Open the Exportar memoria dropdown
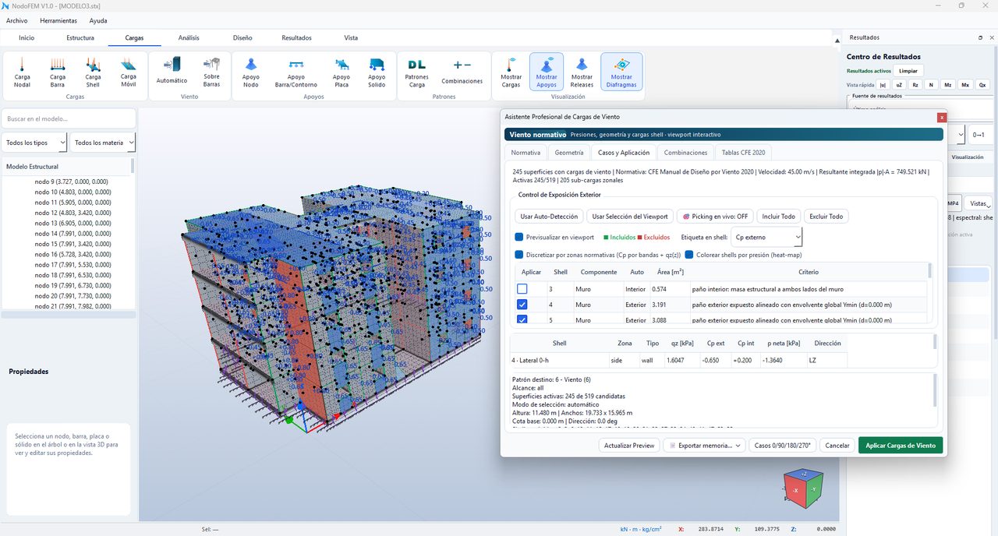Viewport: 998px width, 536px height. [704, 446]
